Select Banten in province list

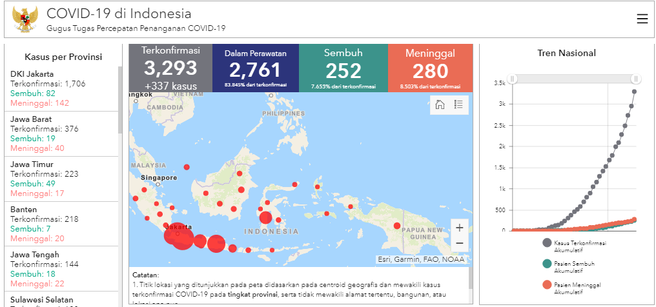(x=61, y=224)
